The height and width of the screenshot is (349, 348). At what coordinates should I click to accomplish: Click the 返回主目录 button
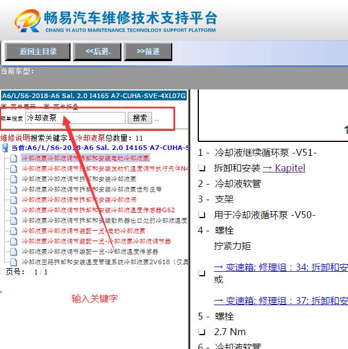(38, 52)
